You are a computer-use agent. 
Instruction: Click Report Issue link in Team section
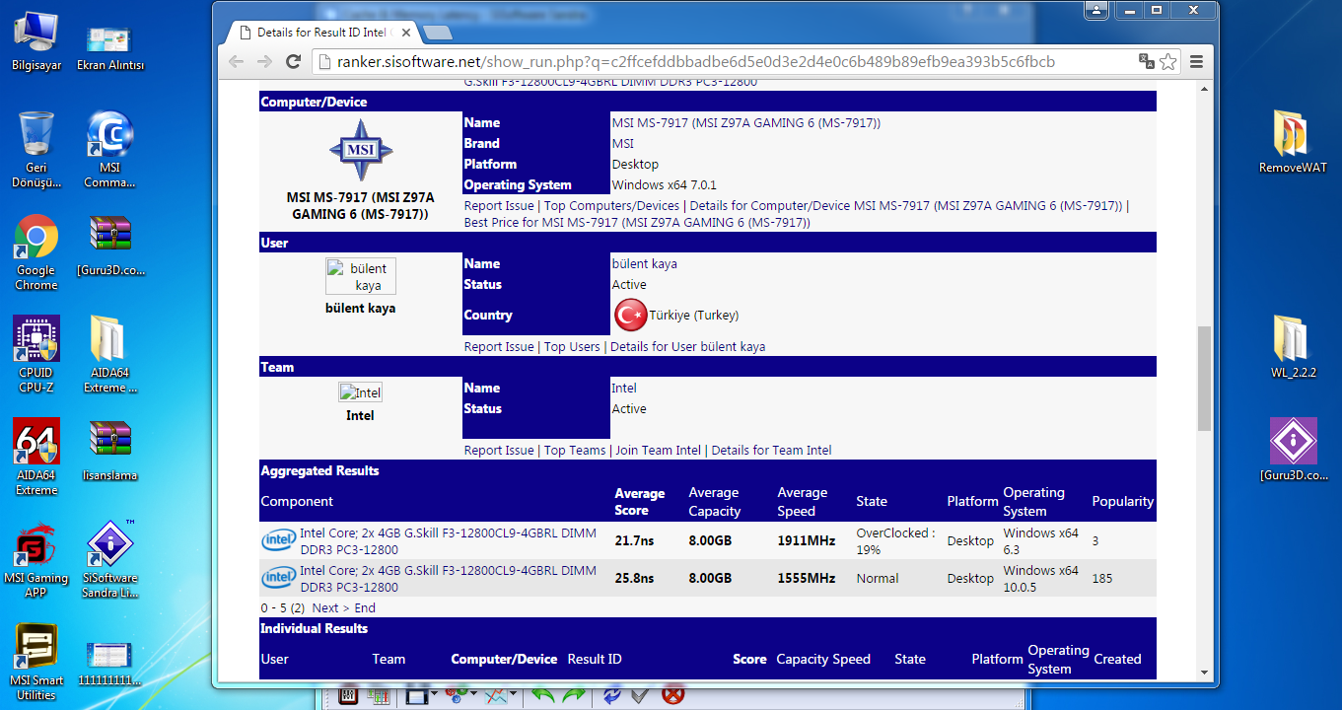(x=499, y=451)
